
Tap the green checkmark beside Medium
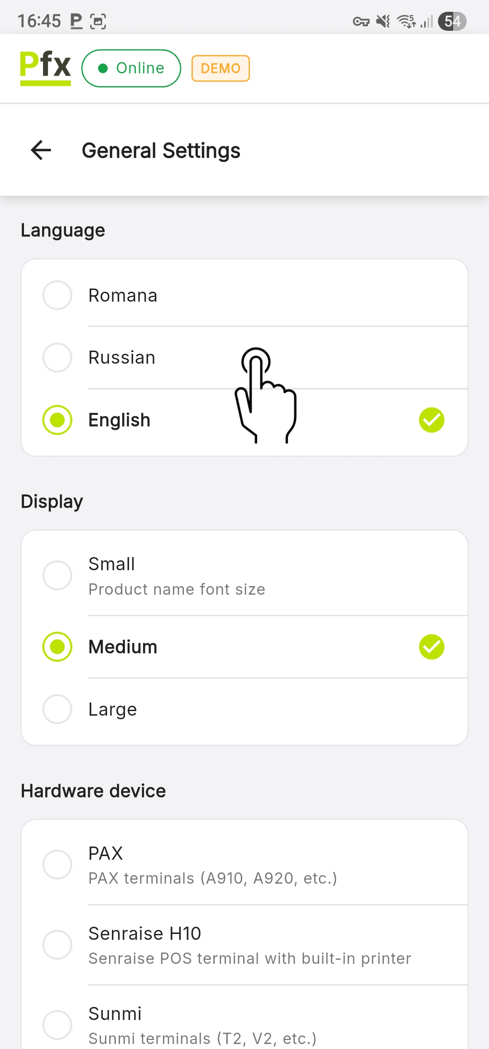[431, 647]
